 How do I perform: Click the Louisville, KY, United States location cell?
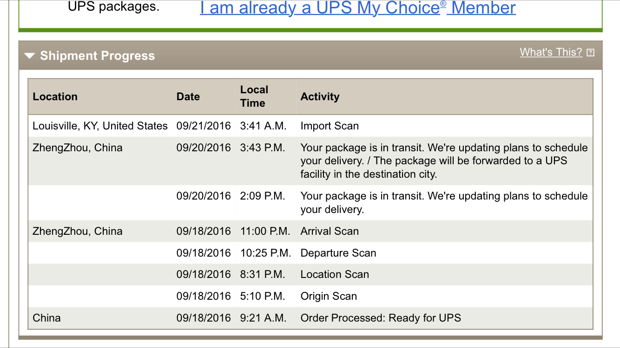point(100,126)
